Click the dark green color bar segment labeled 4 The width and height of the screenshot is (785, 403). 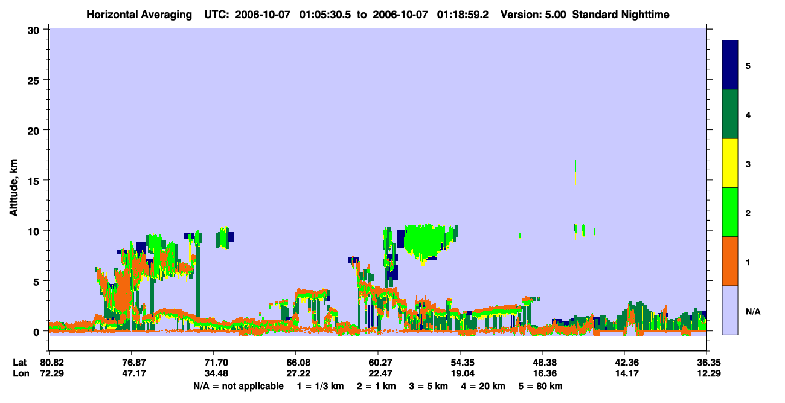(730, 114)
